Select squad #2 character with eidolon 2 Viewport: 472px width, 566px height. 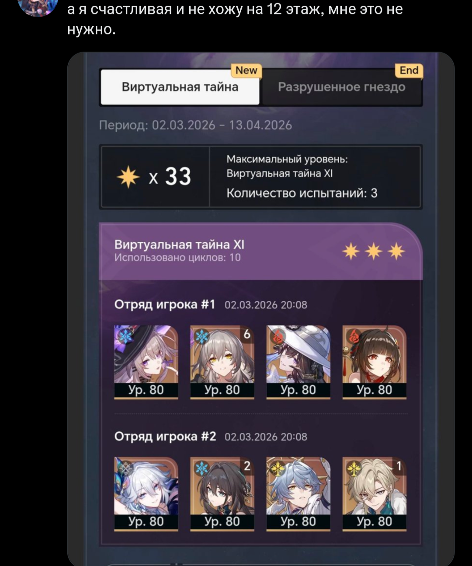[x=222, y=494]
